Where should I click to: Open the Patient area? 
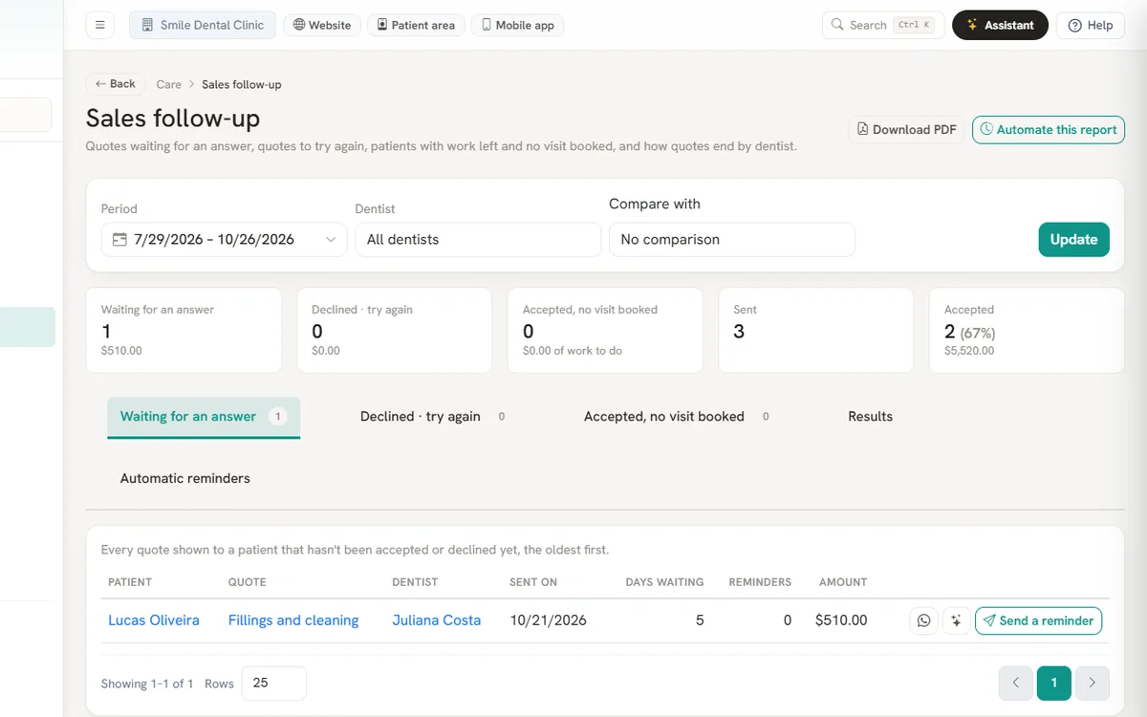pos(416,25)
